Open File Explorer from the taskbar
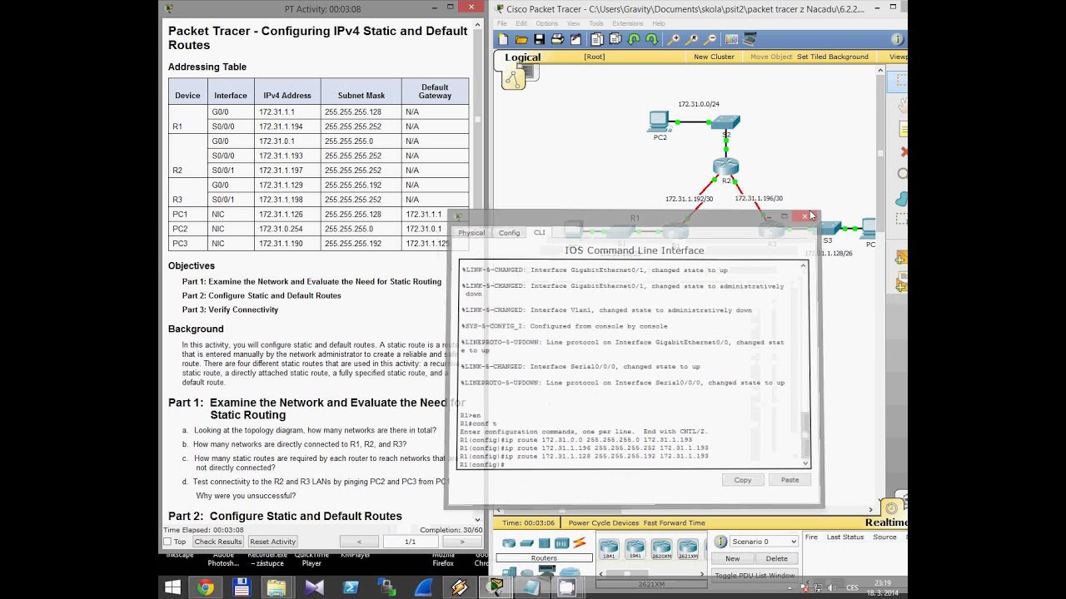The image size is (1066, 599). [277, 587]
